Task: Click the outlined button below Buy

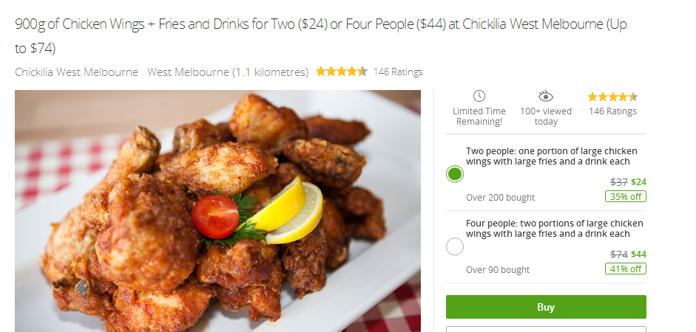Action: (x=546, y=329)
